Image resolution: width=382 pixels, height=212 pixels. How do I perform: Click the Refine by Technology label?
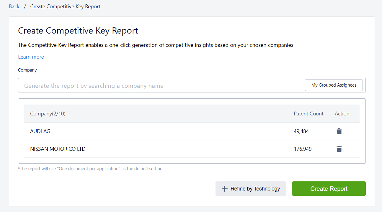[x=255, y=189]
